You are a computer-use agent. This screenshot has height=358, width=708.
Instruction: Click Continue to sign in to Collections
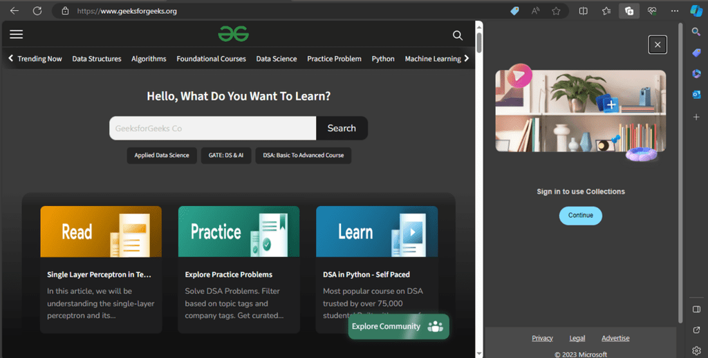pyautogui.click(x=581, y=216)
